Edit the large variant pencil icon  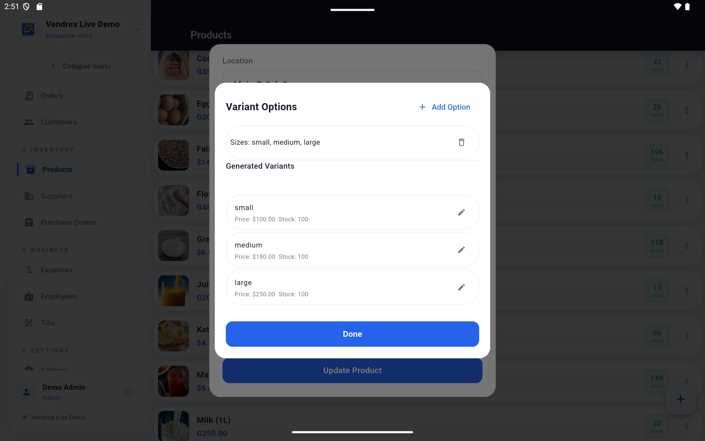461,287
